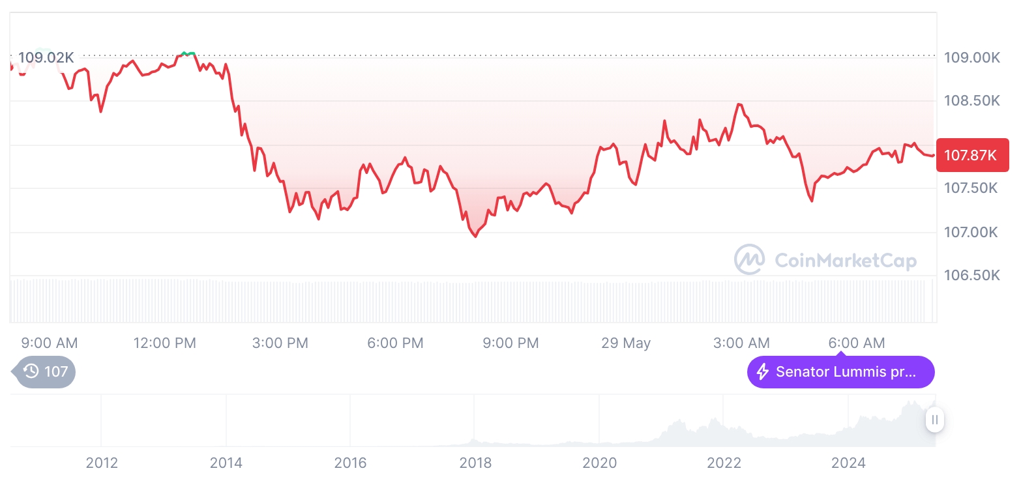Click the 12:00 PM time axis label
Image resolution: width=1021 pixels, height=477 pixels.
(164, 343)
